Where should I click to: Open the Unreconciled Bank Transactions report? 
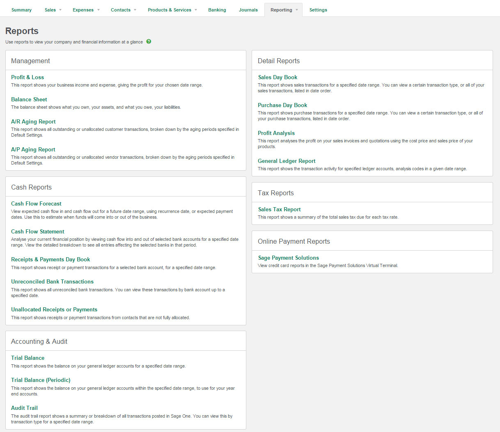[x=53, y=281]
